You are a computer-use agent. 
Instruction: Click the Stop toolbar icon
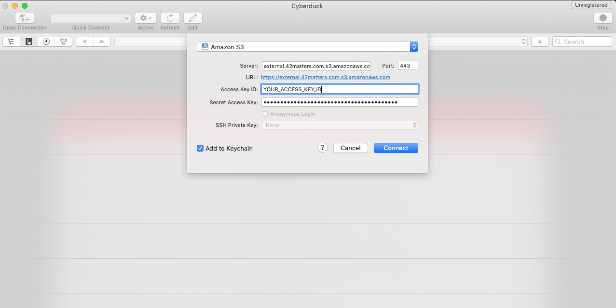point(603,18)
